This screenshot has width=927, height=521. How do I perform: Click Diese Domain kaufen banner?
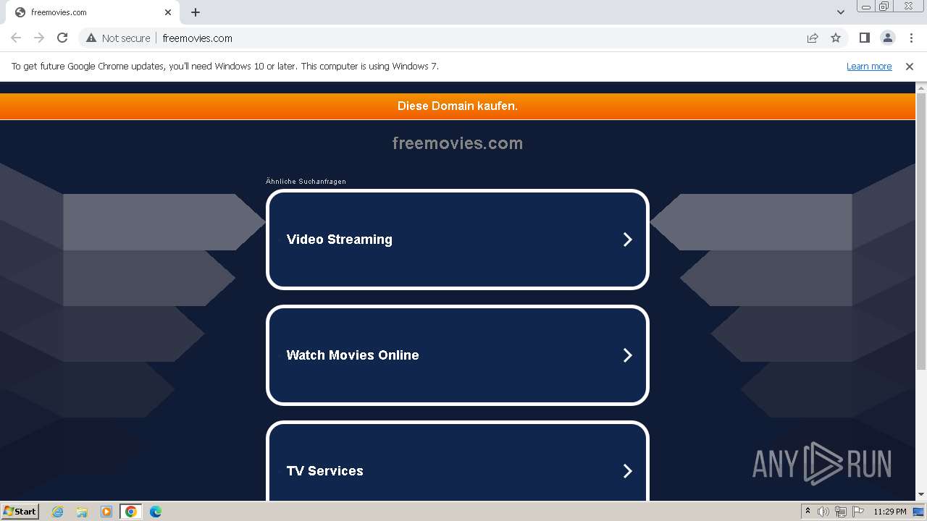pyautogui.click(x=458, y=106)
